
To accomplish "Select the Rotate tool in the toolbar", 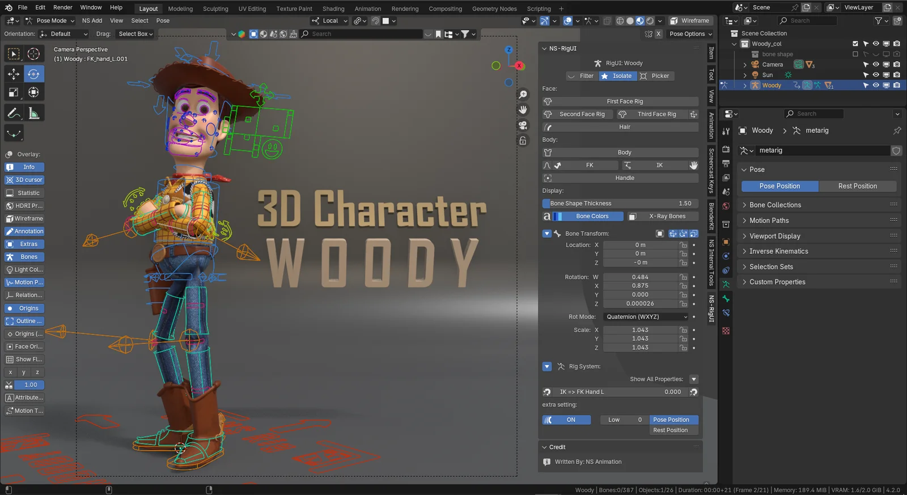I will [33, 74].
